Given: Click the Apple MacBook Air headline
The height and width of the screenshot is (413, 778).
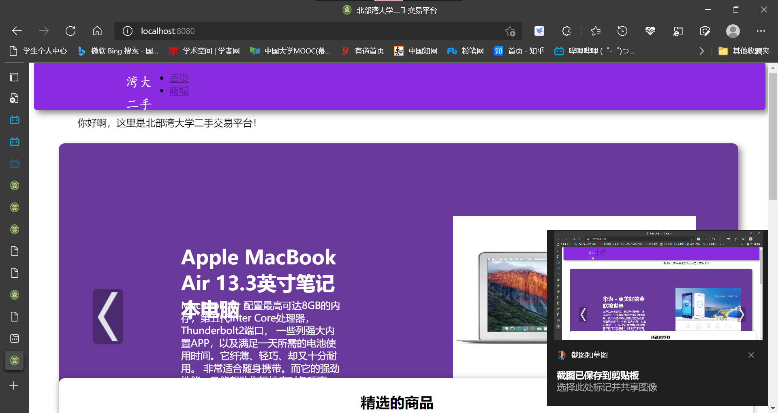Looking at the screenshot, I should [259, 283].
